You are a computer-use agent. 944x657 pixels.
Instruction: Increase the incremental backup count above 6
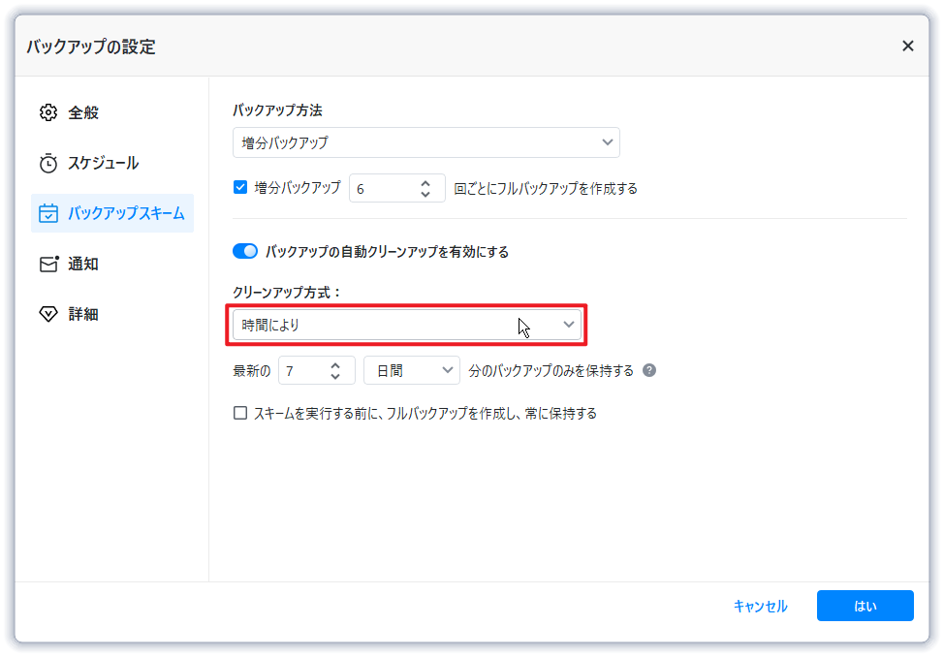click(425, 184)
